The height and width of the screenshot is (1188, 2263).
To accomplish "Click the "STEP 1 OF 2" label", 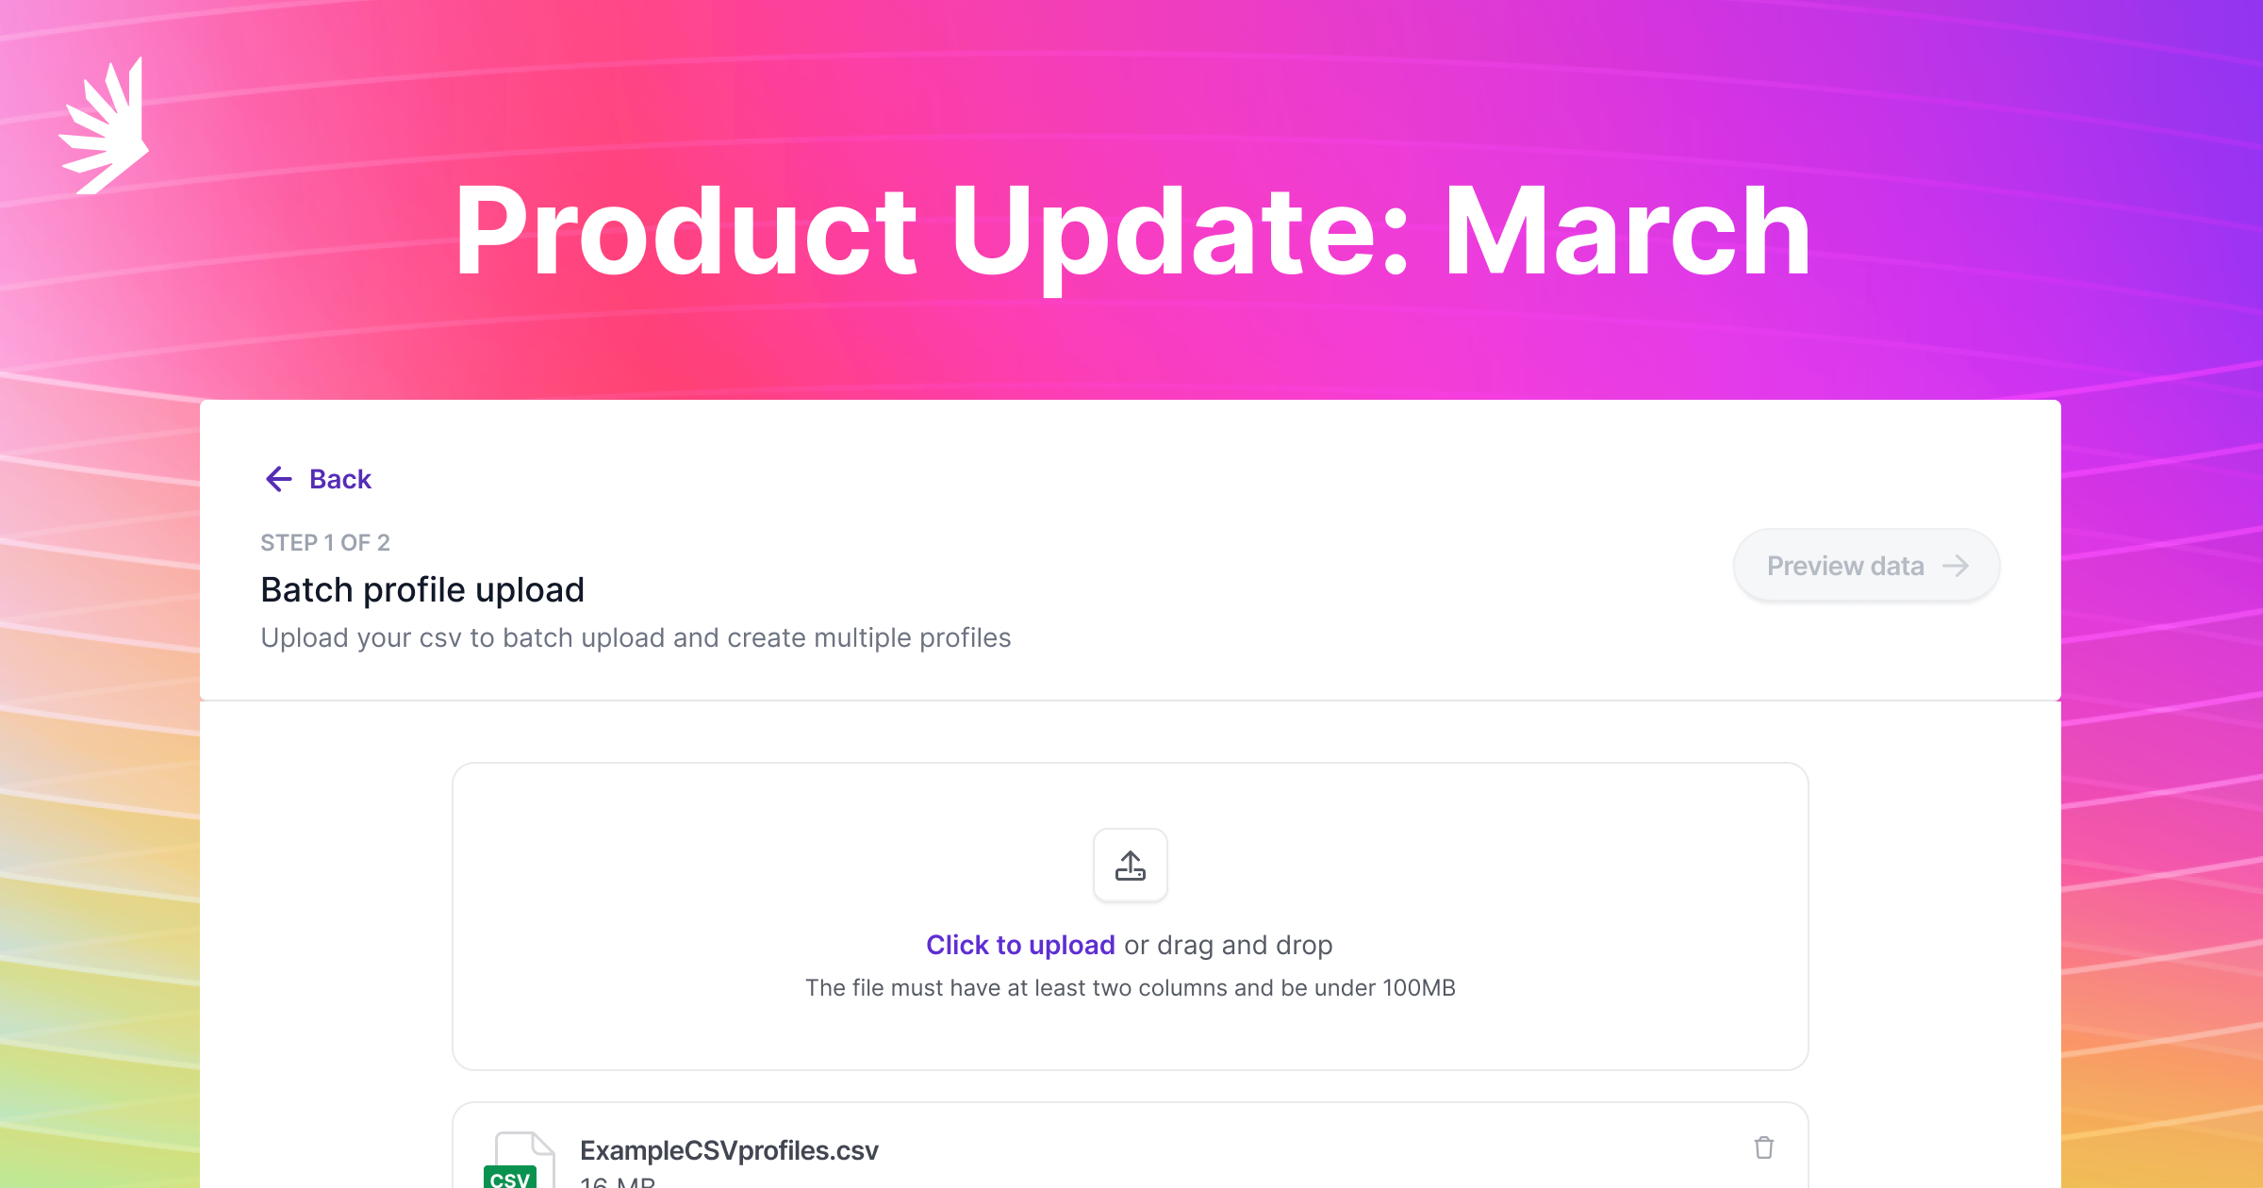I will [325, 542].
